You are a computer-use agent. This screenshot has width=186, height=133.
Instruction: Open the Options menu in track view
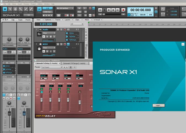click(48, 20)
